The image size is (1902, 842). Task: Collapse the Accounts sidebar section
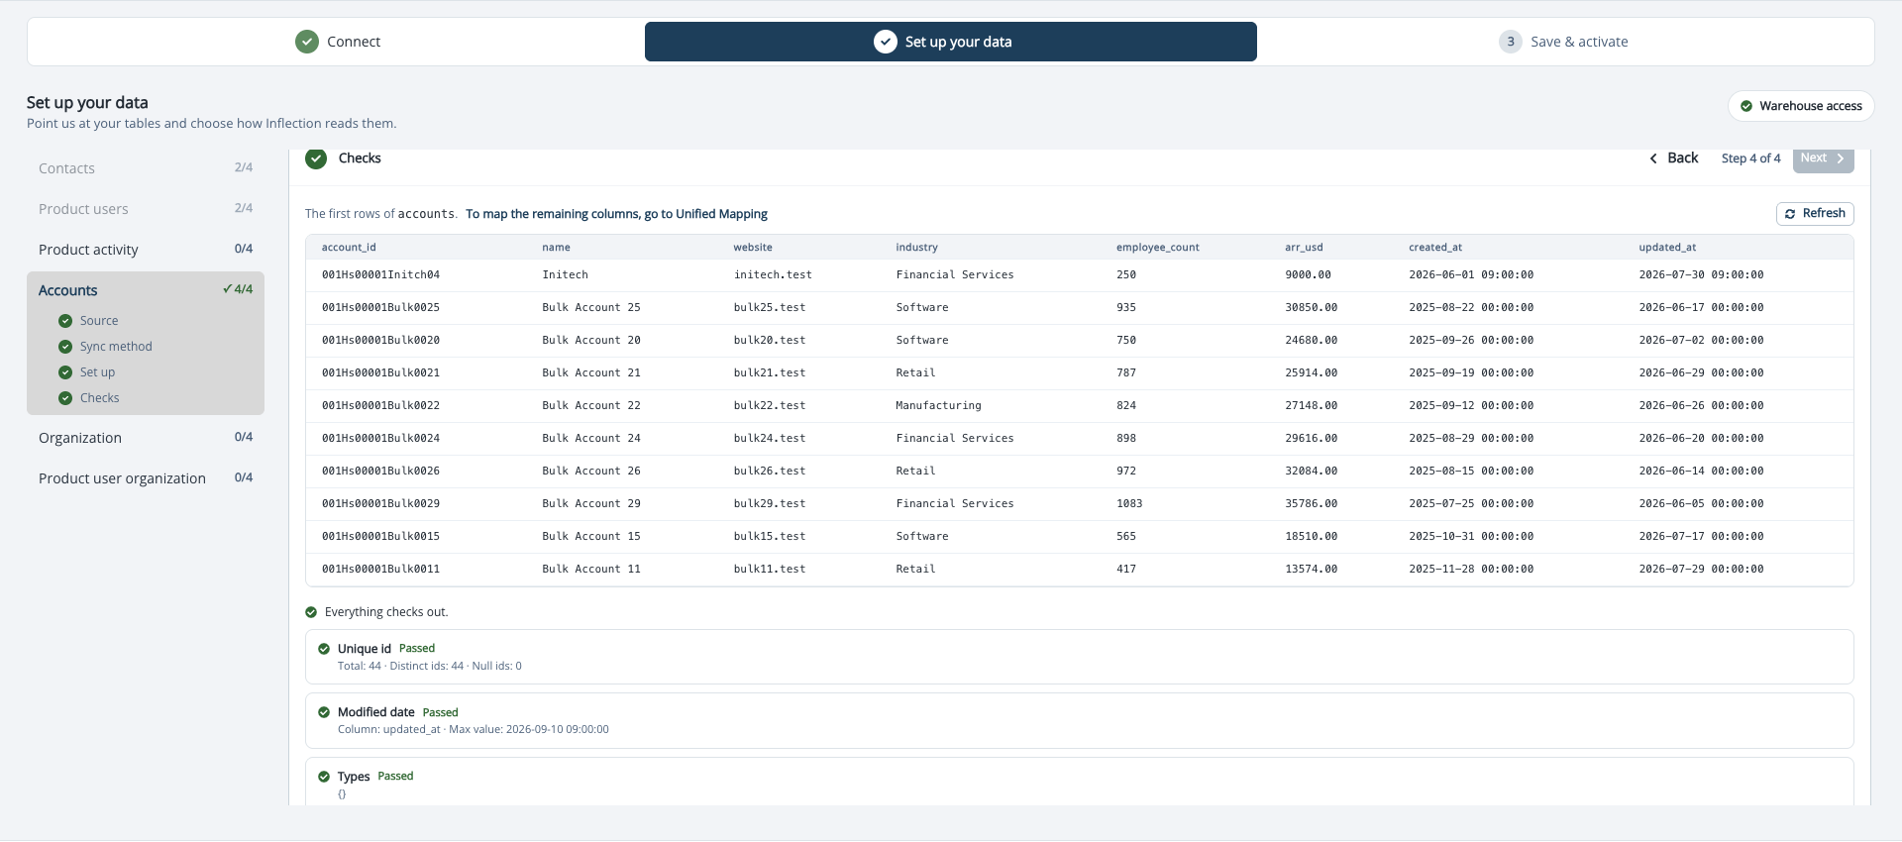click(146, 290)
